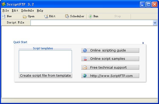Image resolution: width=159 pixels, height=104 pixels.
Task: Click the resize grip in status bar
Action: pyautogui.click(x=156, y=101)
